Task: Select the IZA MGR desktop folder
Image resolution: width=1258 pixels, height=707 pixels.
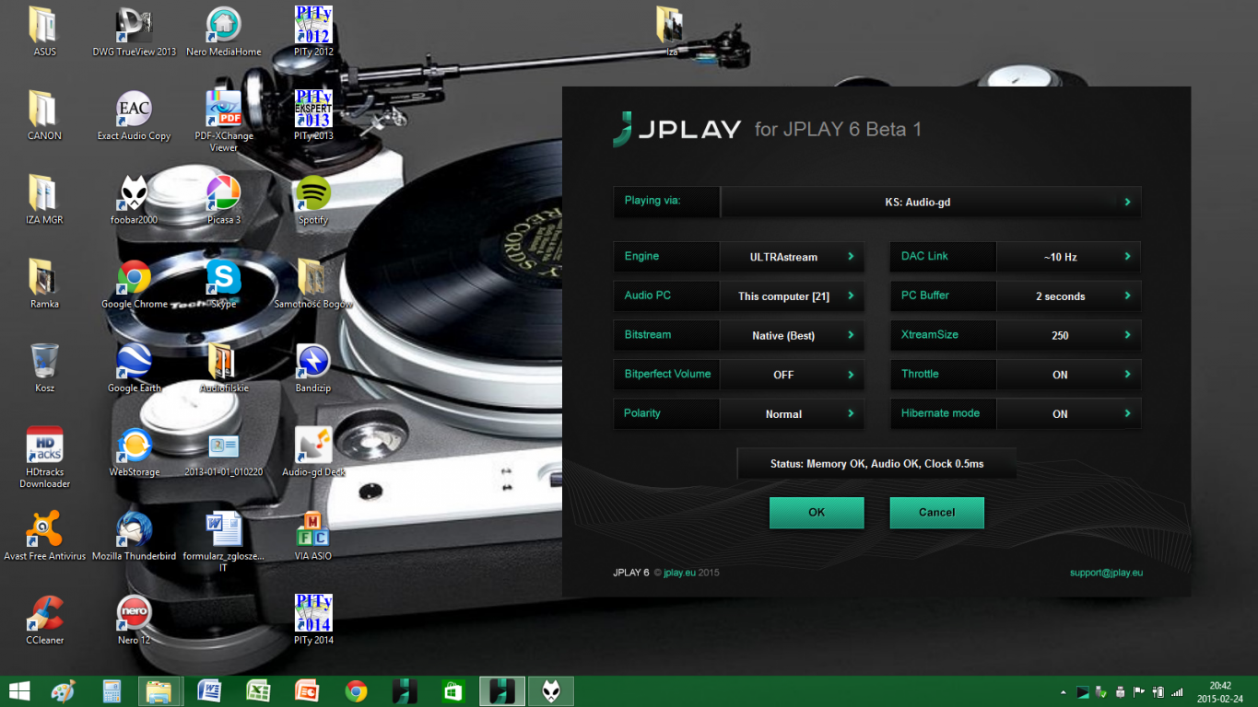Action: [45, 199]
